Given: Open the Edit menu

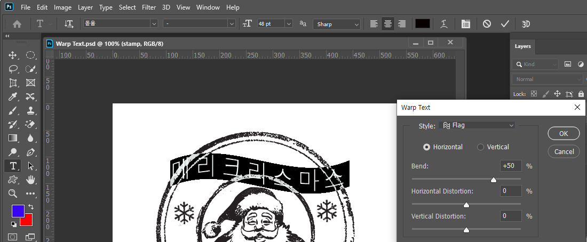Looking at the screenshot, I should [42, 7].
